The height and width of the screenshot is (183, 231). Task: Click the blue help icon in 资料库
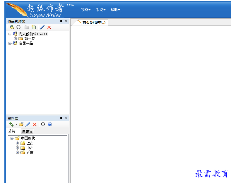[x=50, y=124]
